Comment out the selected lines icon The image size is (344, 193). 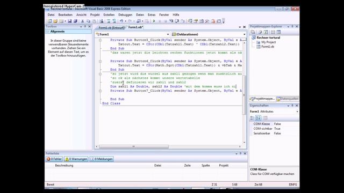[x=109, y=21]
